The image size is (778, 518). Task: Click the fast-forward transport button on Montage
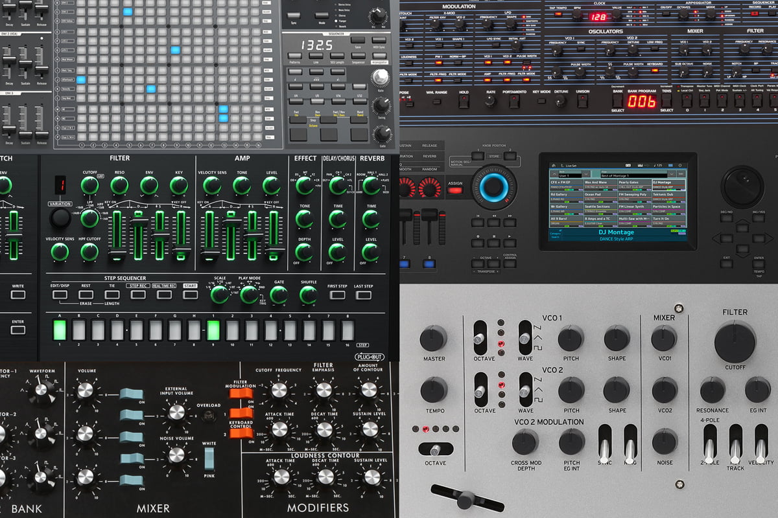point(510,222)
